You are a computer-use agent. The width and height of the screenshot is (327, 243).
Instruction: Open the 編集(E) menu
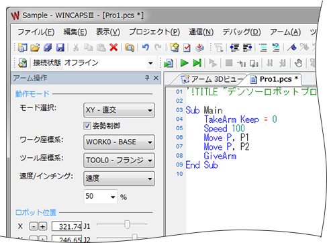(x=75, y=32)
